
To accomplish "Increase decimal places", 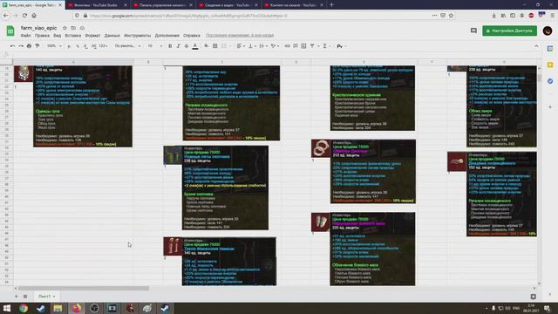I will 93,46.
